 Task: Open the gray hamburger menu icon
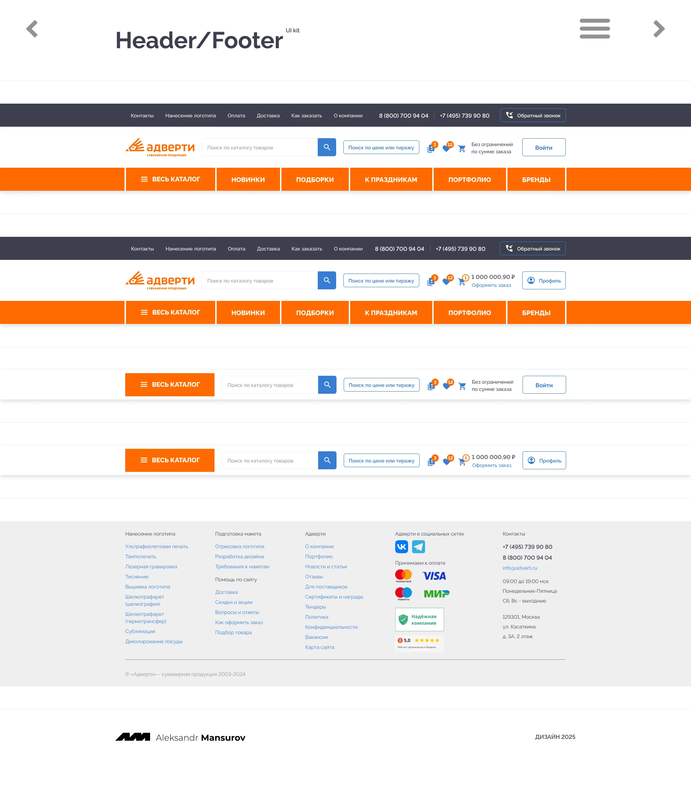(594, 28)
